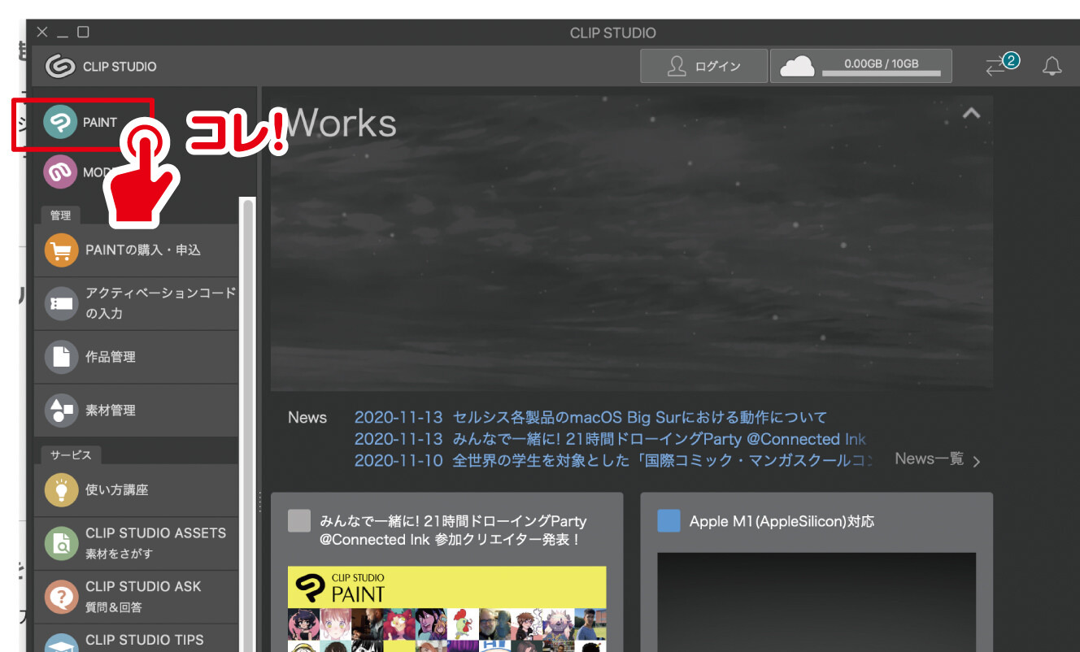Open notifications bell icon
1080x652 pixels.
tap(1052, 67)
